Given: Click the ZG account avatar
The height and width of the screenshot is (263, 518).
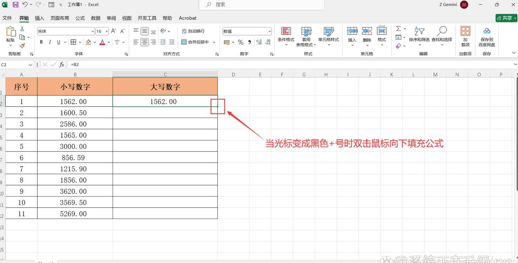Looking at the screenshot, I should pos(464,5).
